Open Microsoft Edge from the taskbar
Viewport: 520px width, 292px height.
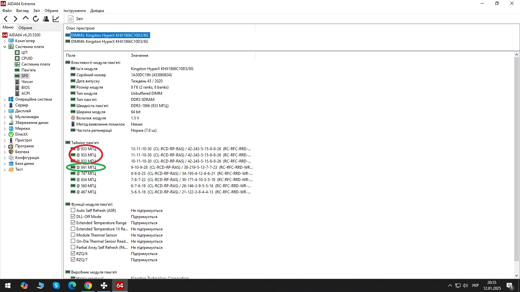coord(72,286)
